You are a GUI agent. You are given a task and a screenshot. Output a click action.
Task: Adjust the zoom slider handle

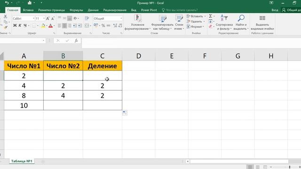[290, 167]
